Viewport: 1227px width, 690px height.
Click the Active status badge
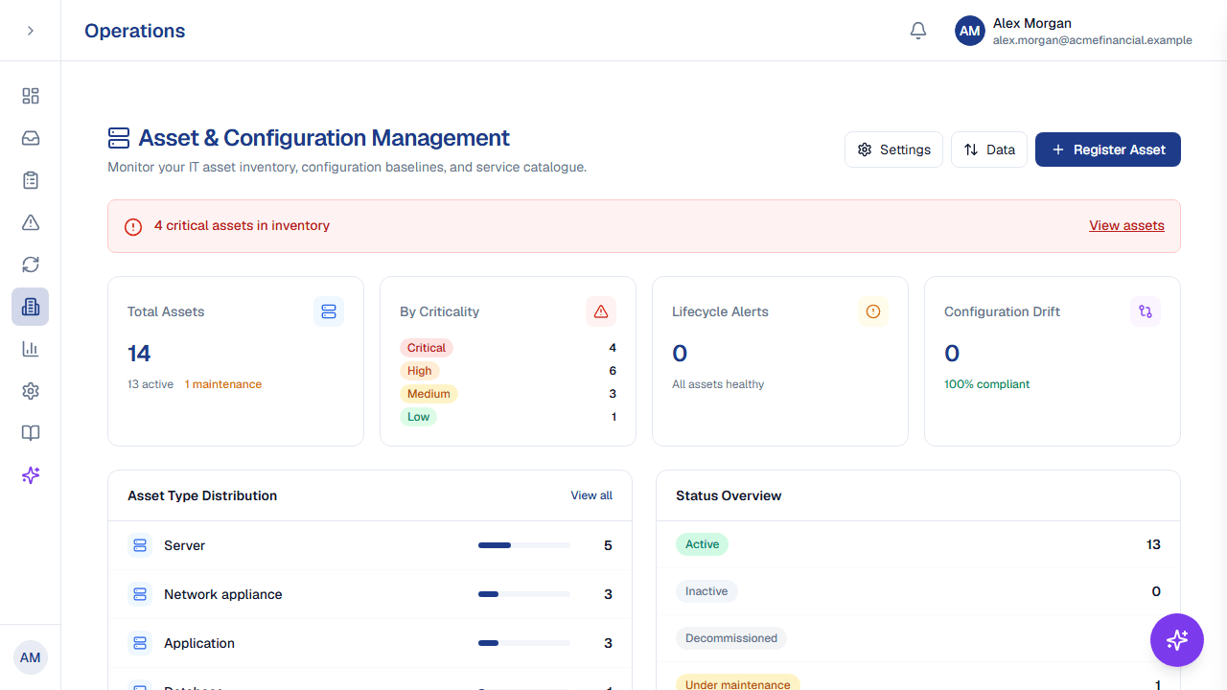tap(703, 544)
